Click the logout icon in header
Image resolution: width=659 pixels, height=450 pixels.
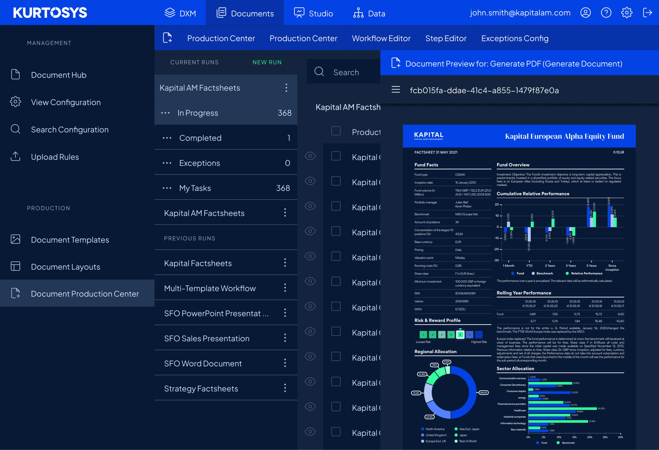(647, 13)
